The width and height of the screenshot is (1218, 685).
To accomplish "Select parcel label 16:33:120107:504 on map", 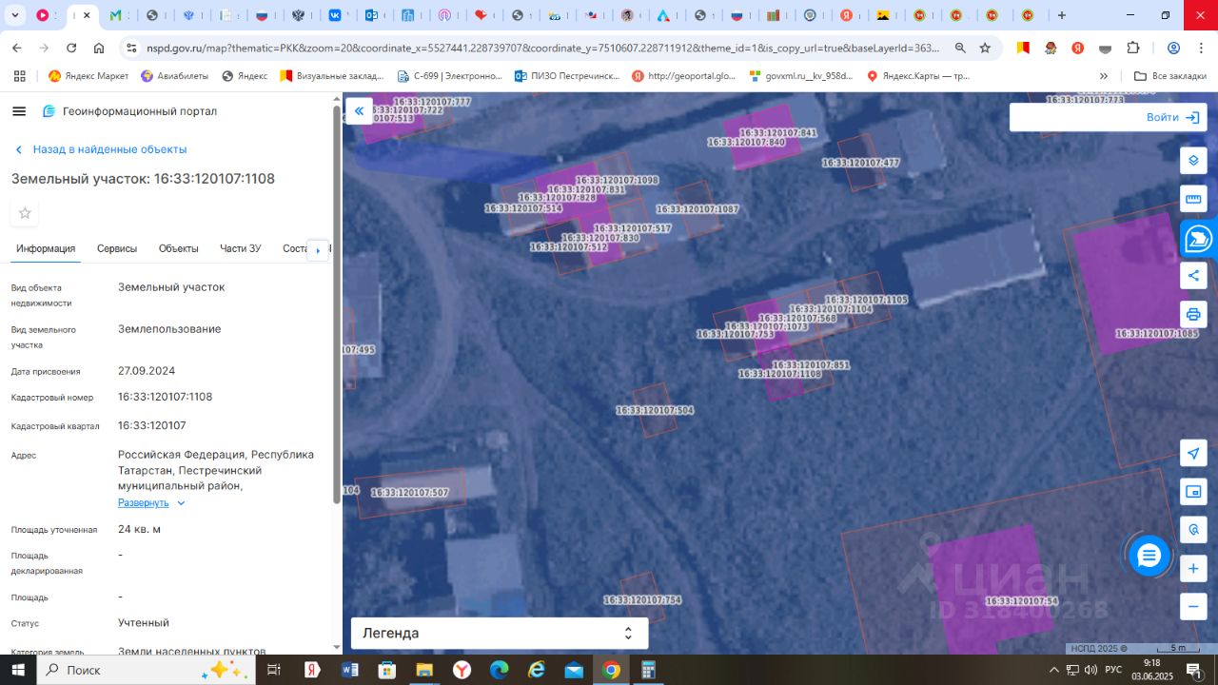I will click(655, 411).
